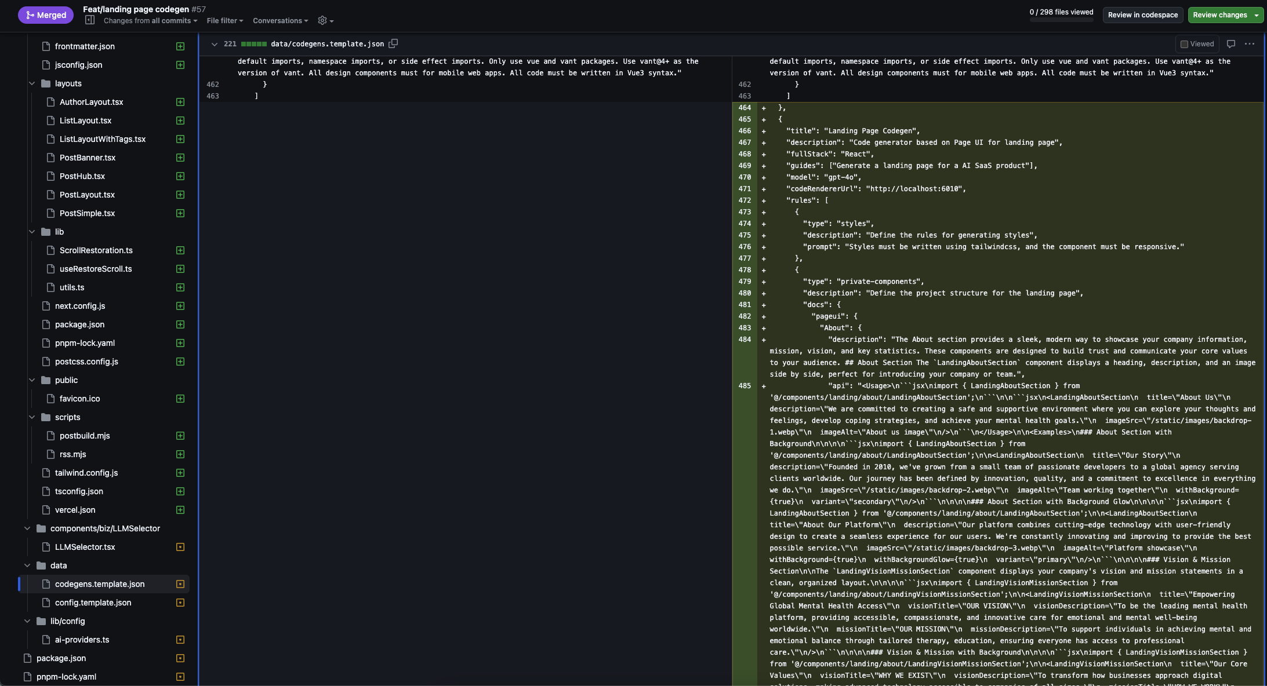This screenshot has width=1267, height=686.
Task: Click the Merged status badge
Action: pos(46,15)
